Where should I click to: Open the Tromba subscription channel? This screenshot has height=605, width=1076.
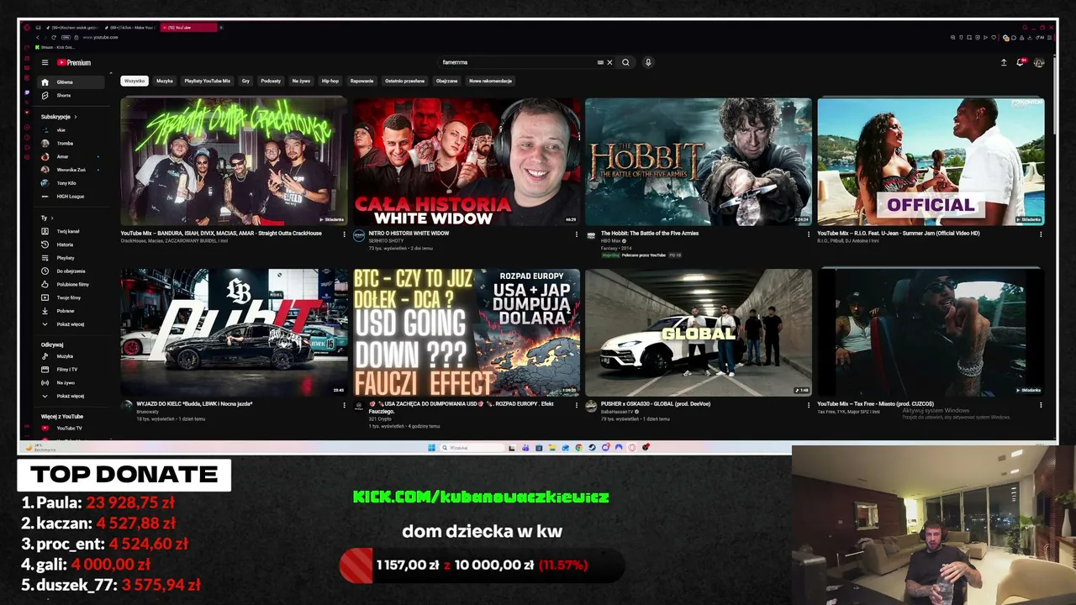point(71,144)
